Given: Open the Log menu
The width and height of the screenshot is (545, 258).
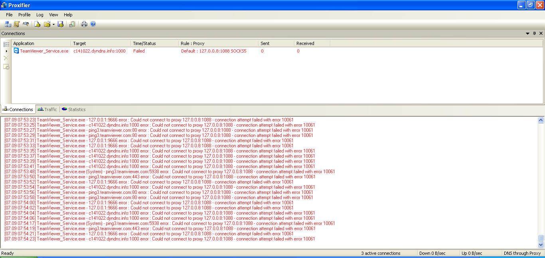Looking at the screenshot, I should (40, 15).
